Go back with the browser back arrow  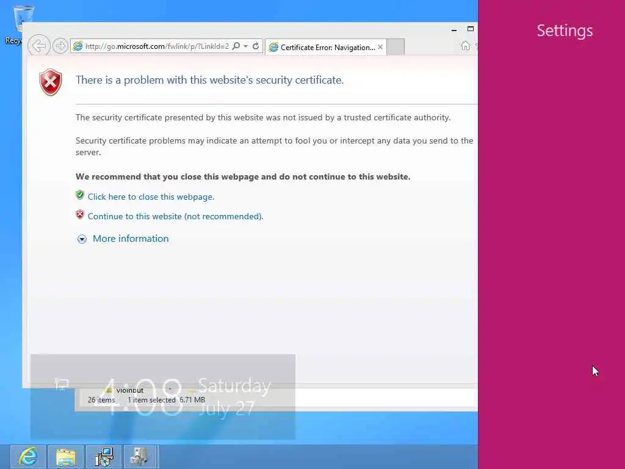click(38, 46)
